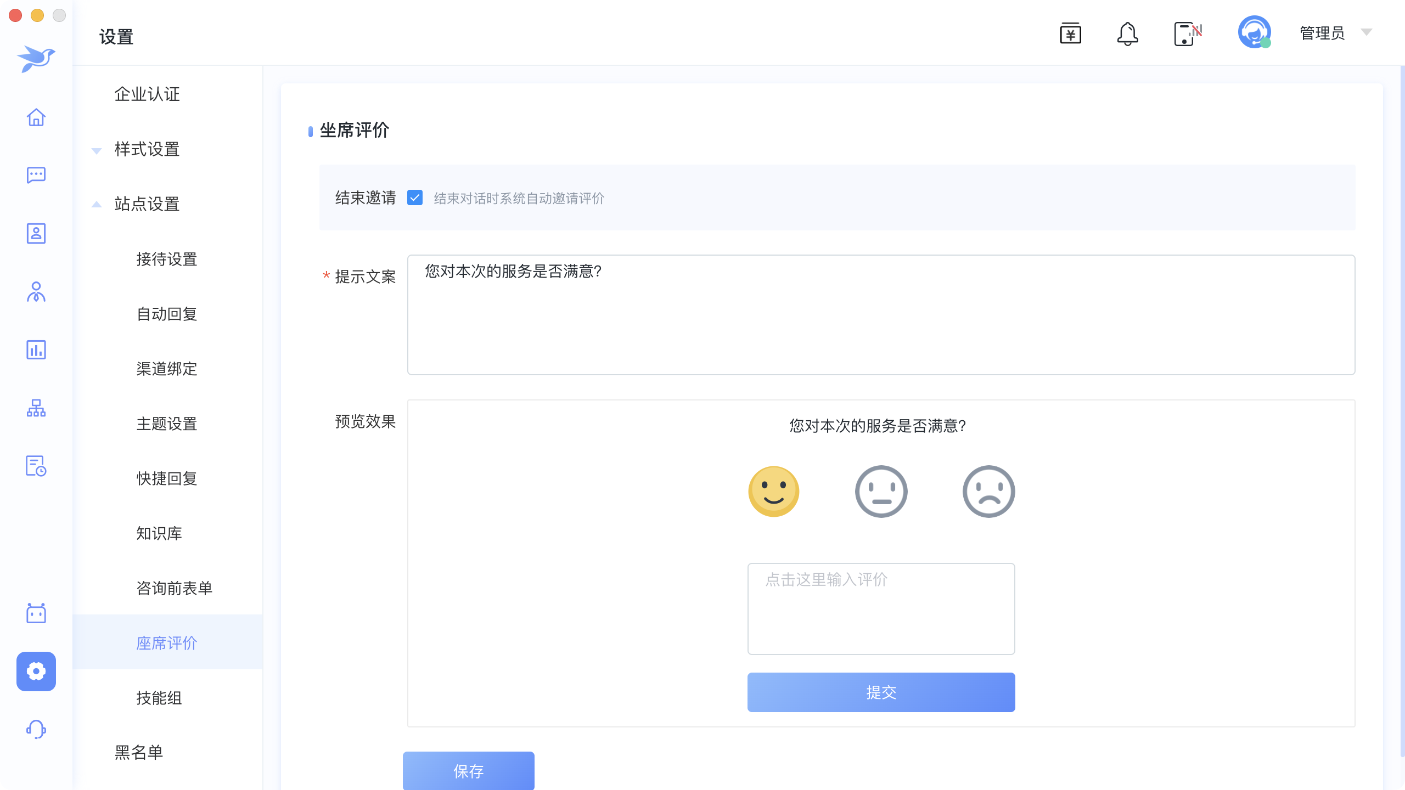Go to 自动回复 settings menu item
The height and width of the screenshot is (790, 1405).
(167, 314)
